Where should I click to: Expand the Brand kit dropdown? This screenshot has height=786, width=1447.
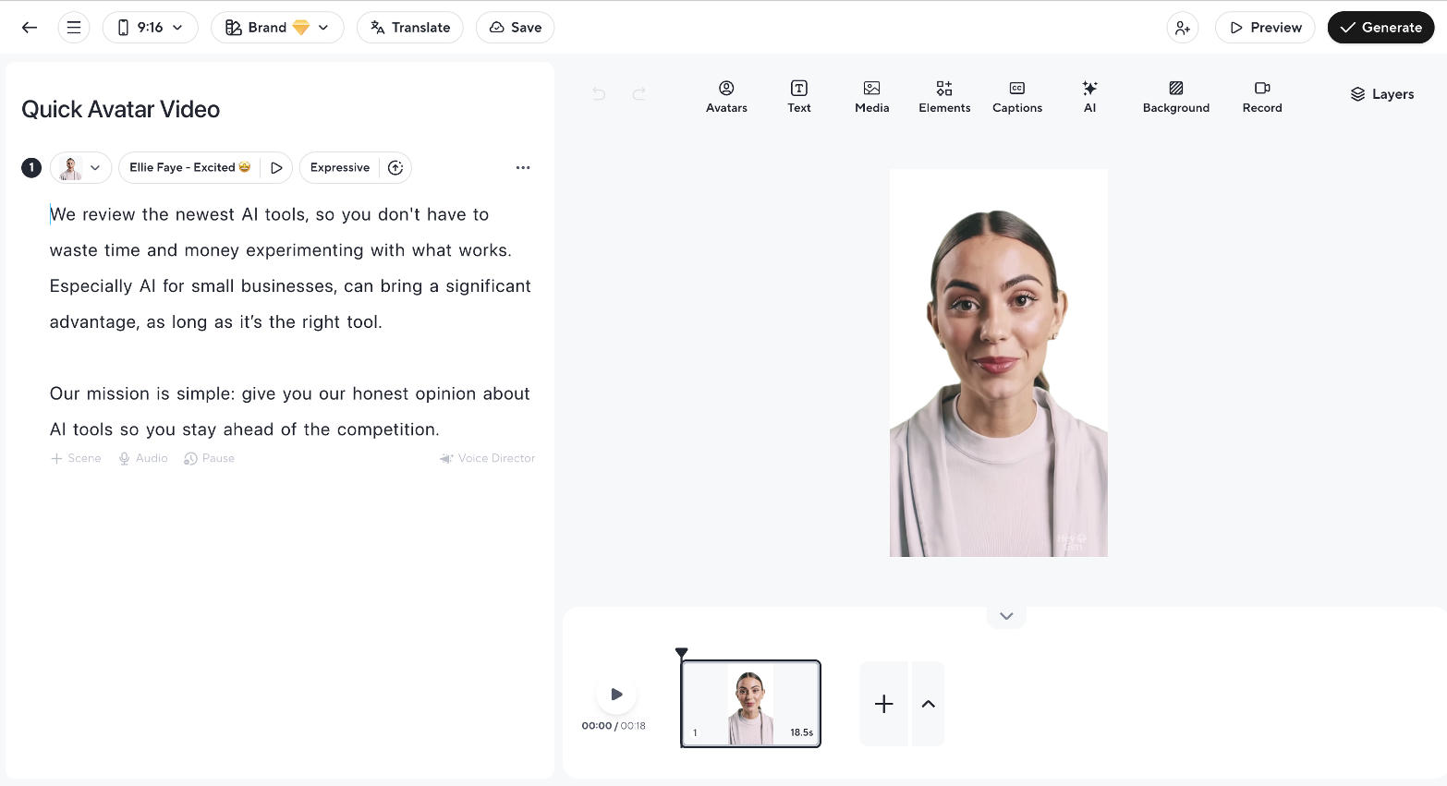277,27
